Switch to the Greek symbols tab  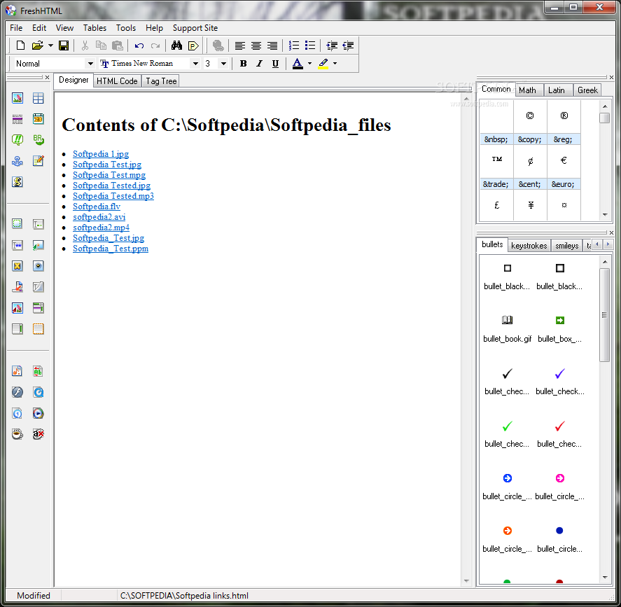(587, 90)
